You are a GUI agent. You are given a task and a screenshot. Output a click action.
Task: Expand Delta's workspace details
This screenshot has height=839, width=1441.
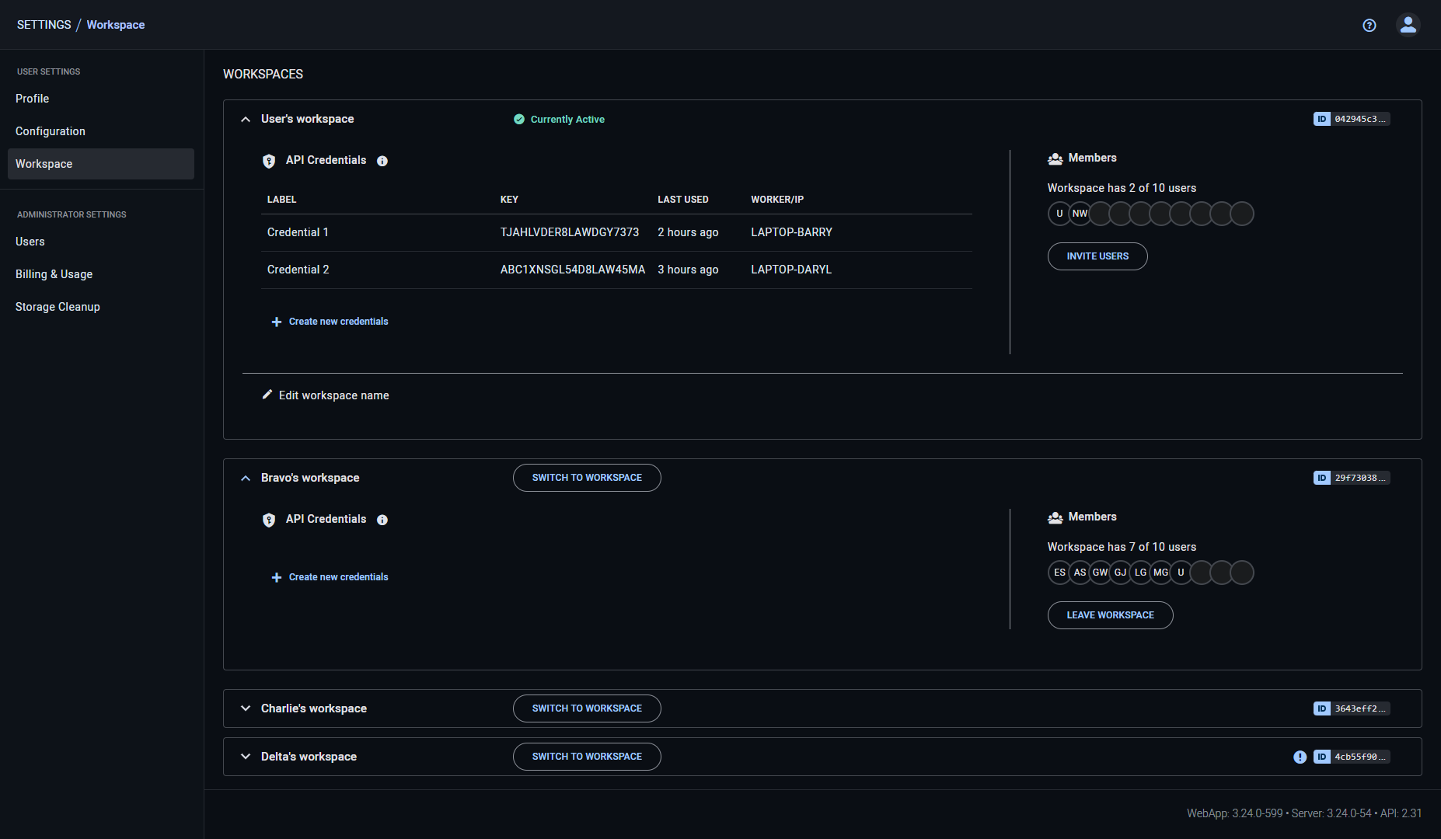point(245,756)
